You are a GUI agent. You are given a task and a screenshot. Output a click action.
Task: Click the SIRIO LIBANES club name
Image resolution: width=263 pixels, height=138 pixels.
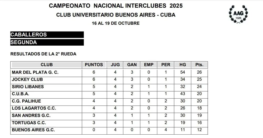28,87
